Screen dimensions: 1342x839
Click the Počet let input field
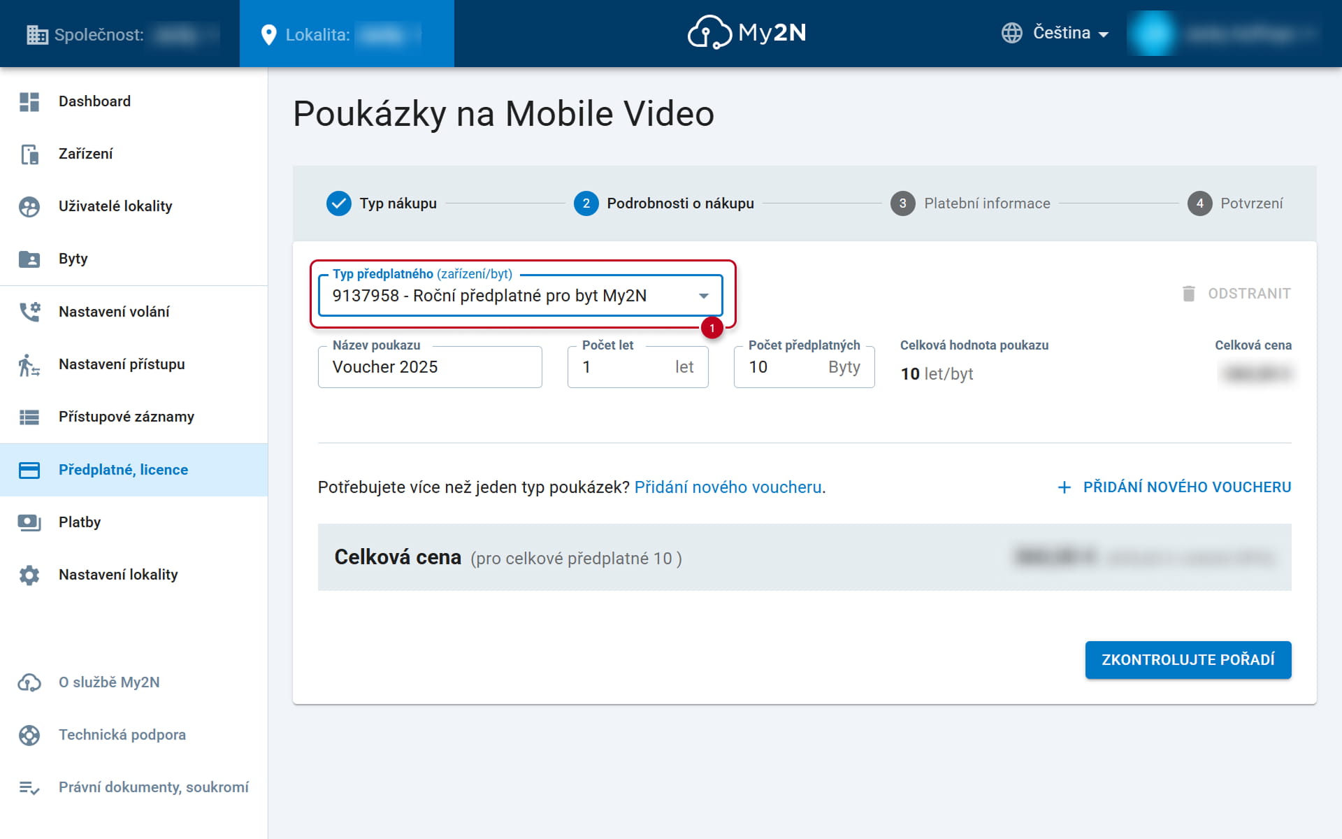[x=638, y=367]
